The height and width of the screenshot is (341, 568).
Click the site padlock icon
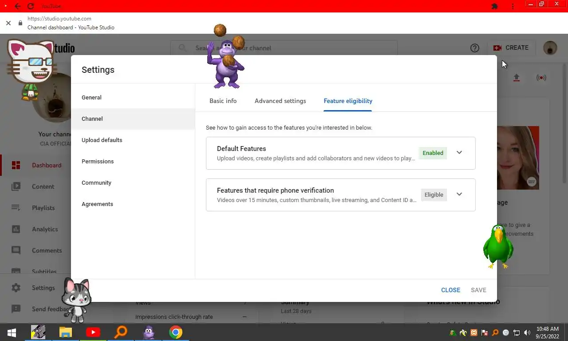pyautogui.click(x=20, y=23)
